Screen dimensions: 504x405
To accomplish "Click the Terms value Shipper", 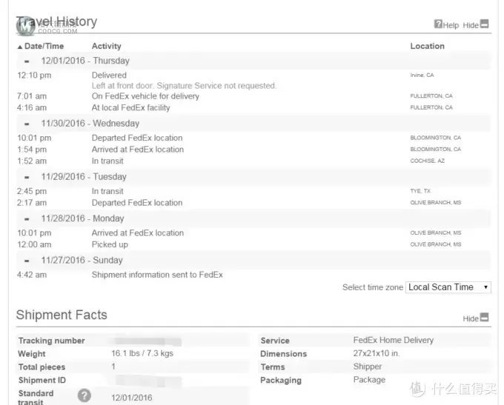I will [x=368, y=366].
